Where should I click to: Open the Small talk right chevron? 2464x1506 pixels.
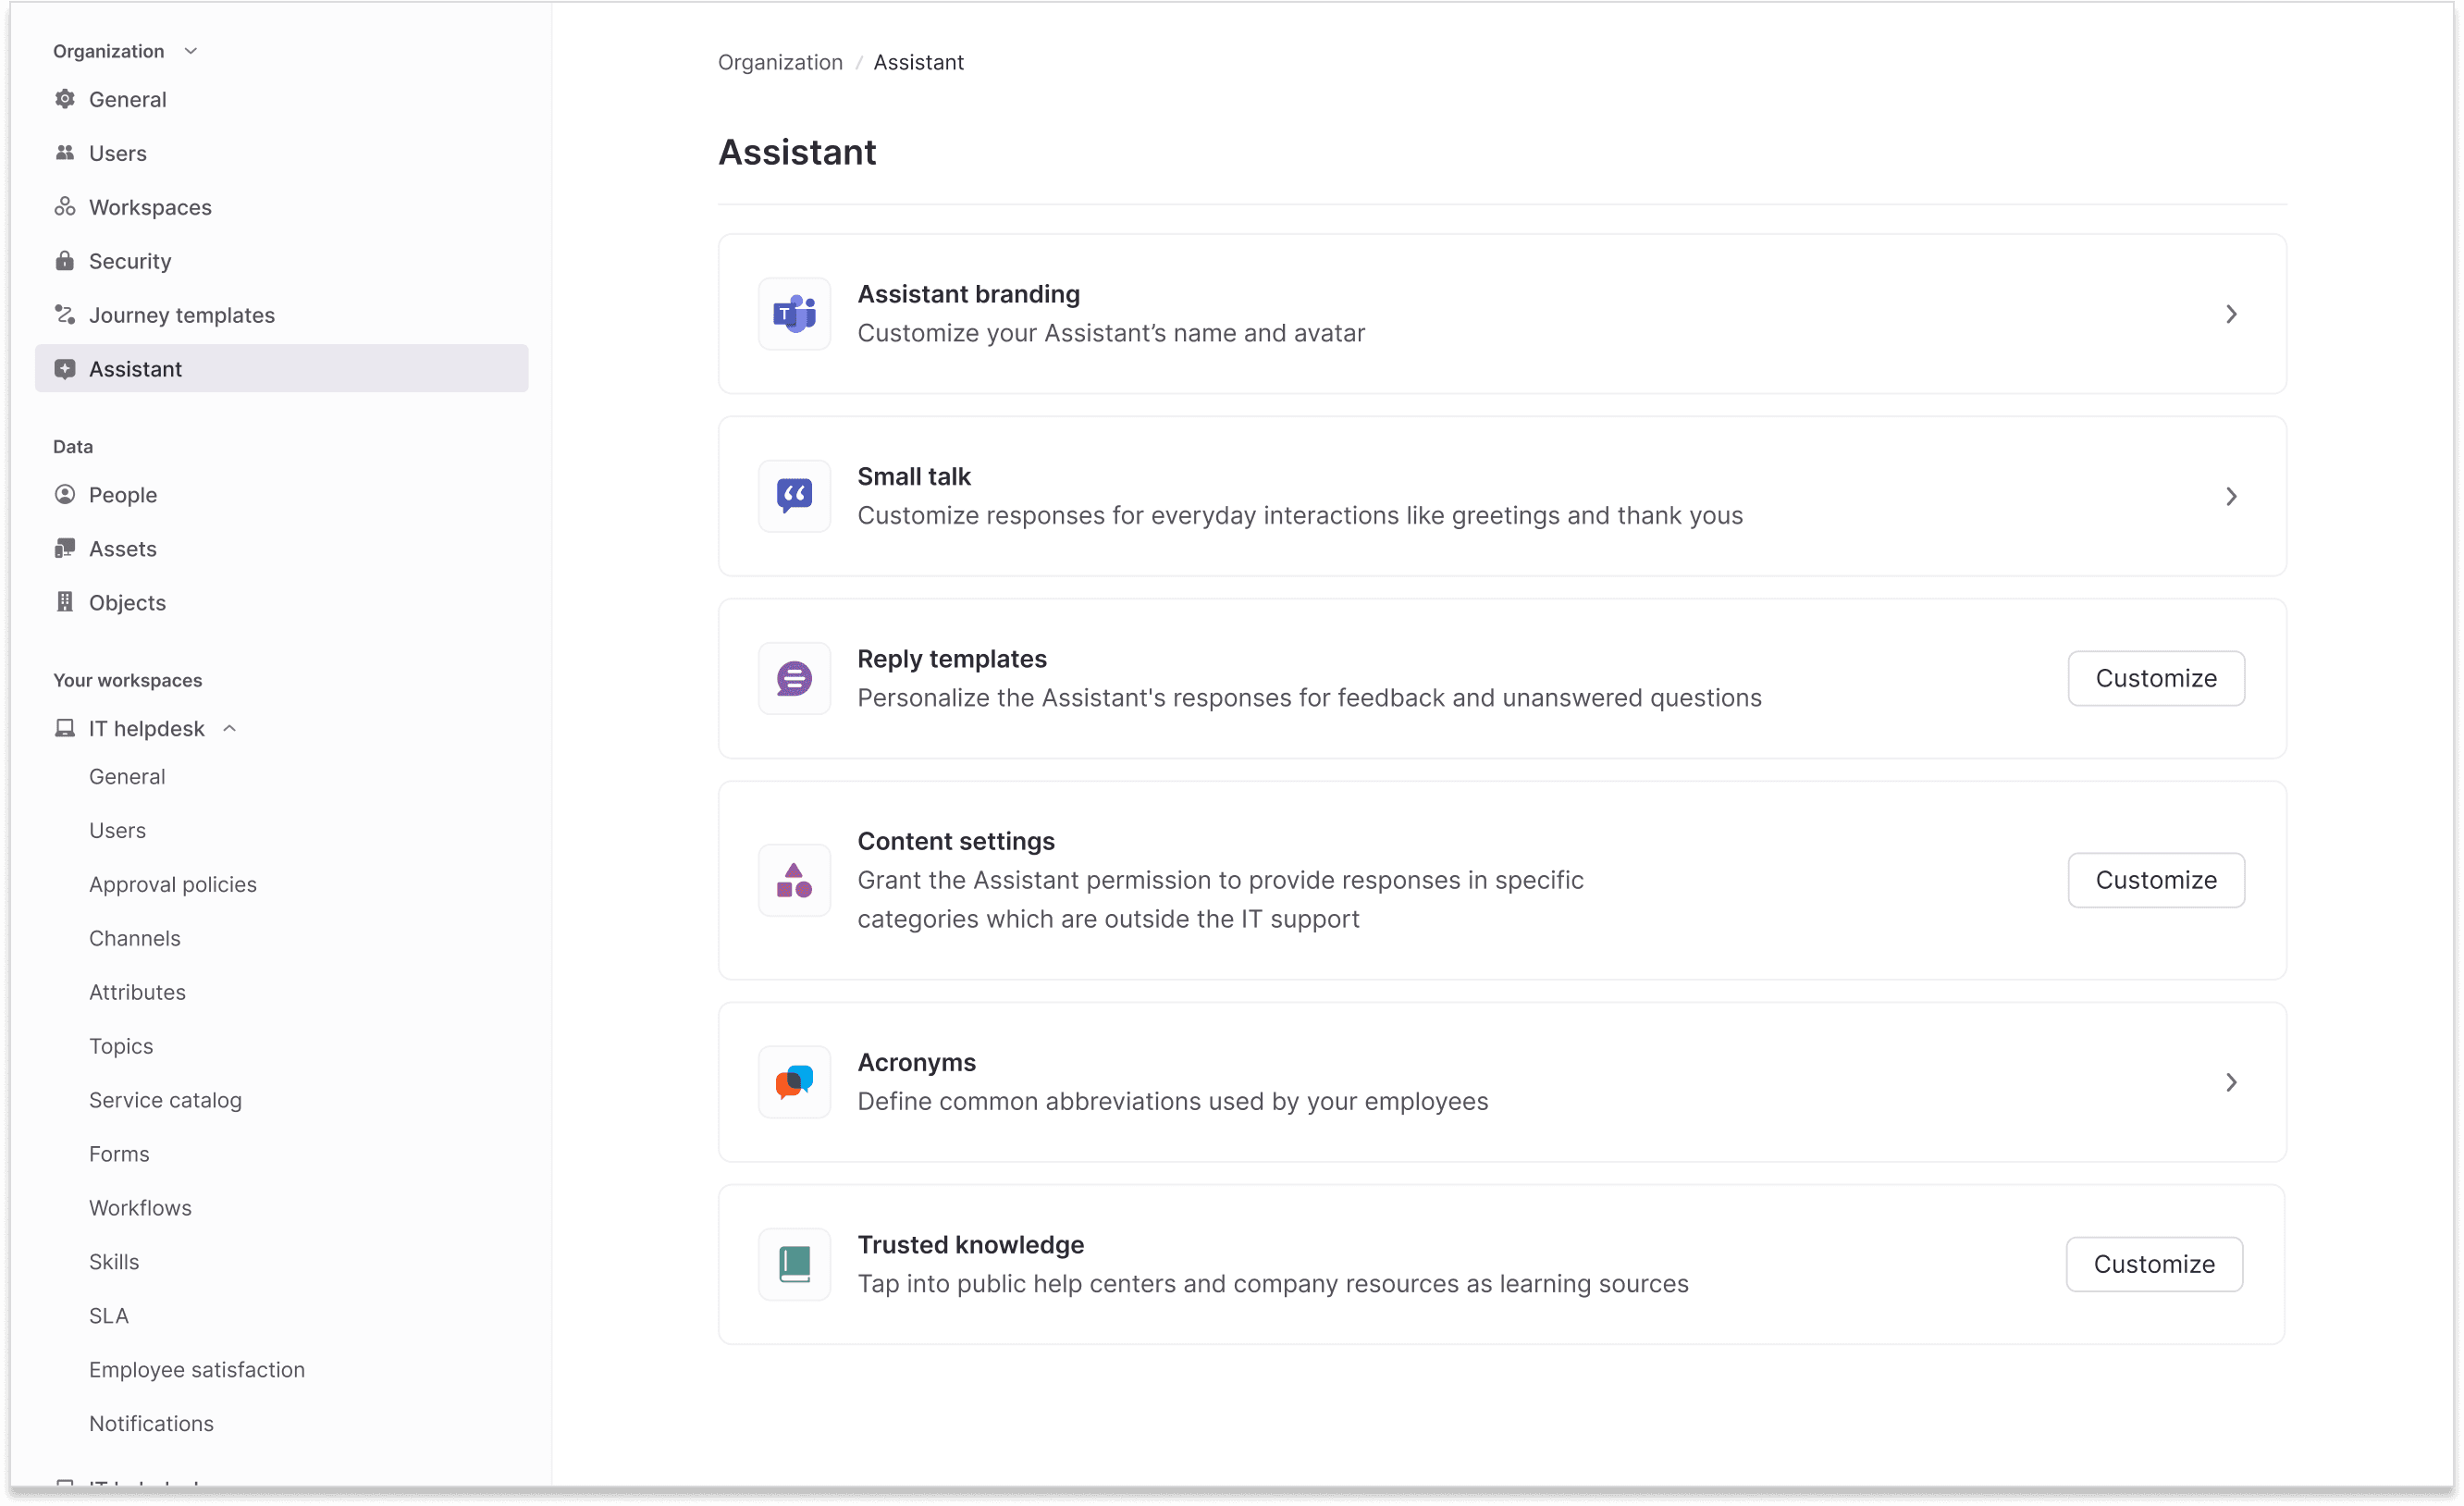click(2230, 496)
